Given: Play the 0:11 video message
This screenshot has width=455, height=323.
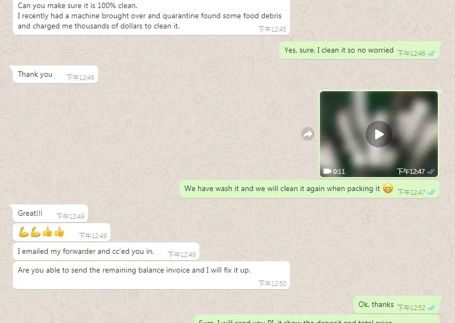Looking at the screenshot, I should pos(379,134).
